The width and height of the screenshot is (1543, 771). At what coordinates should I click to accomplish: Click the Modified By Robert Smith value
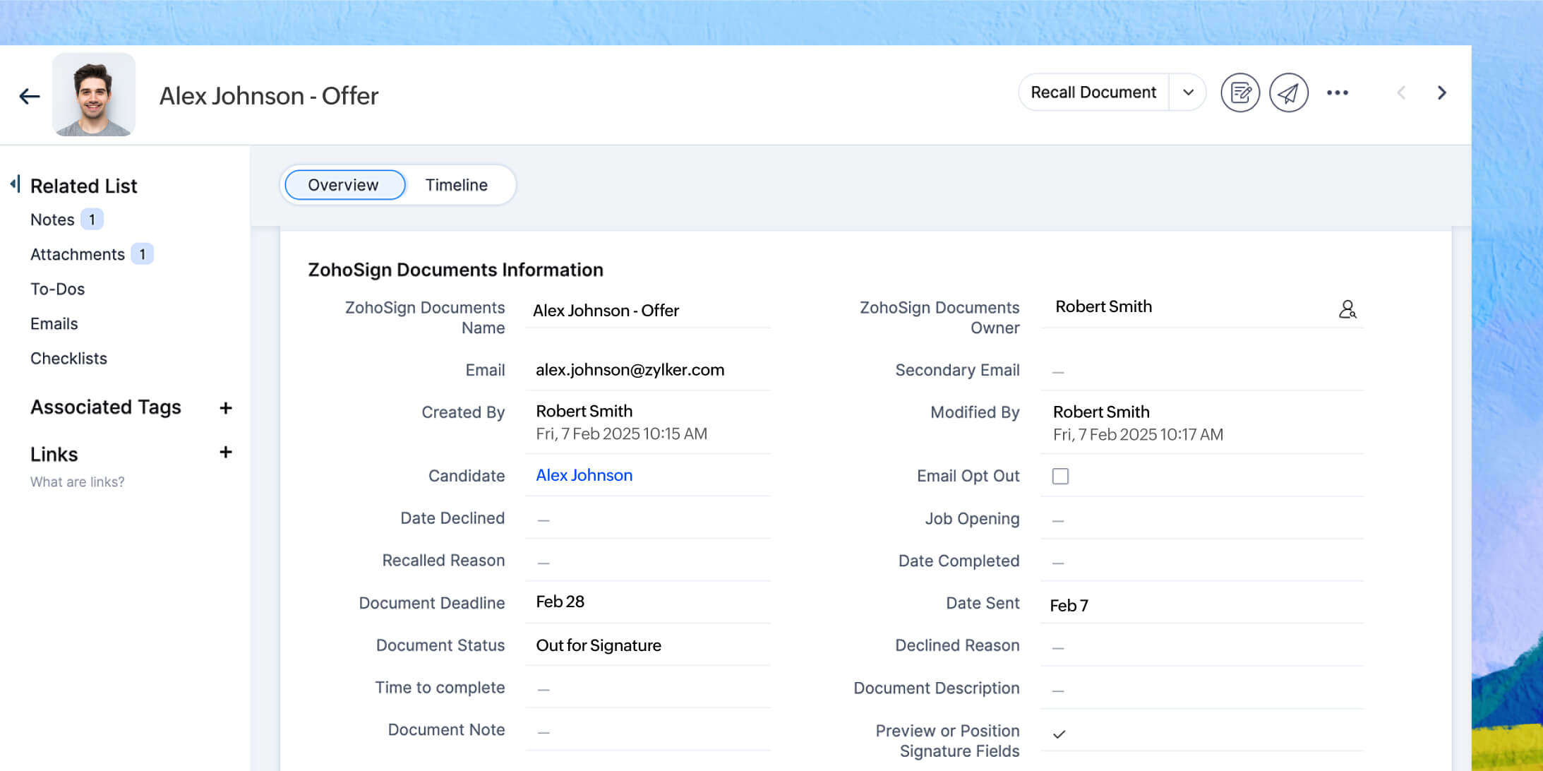(1101, 412)
